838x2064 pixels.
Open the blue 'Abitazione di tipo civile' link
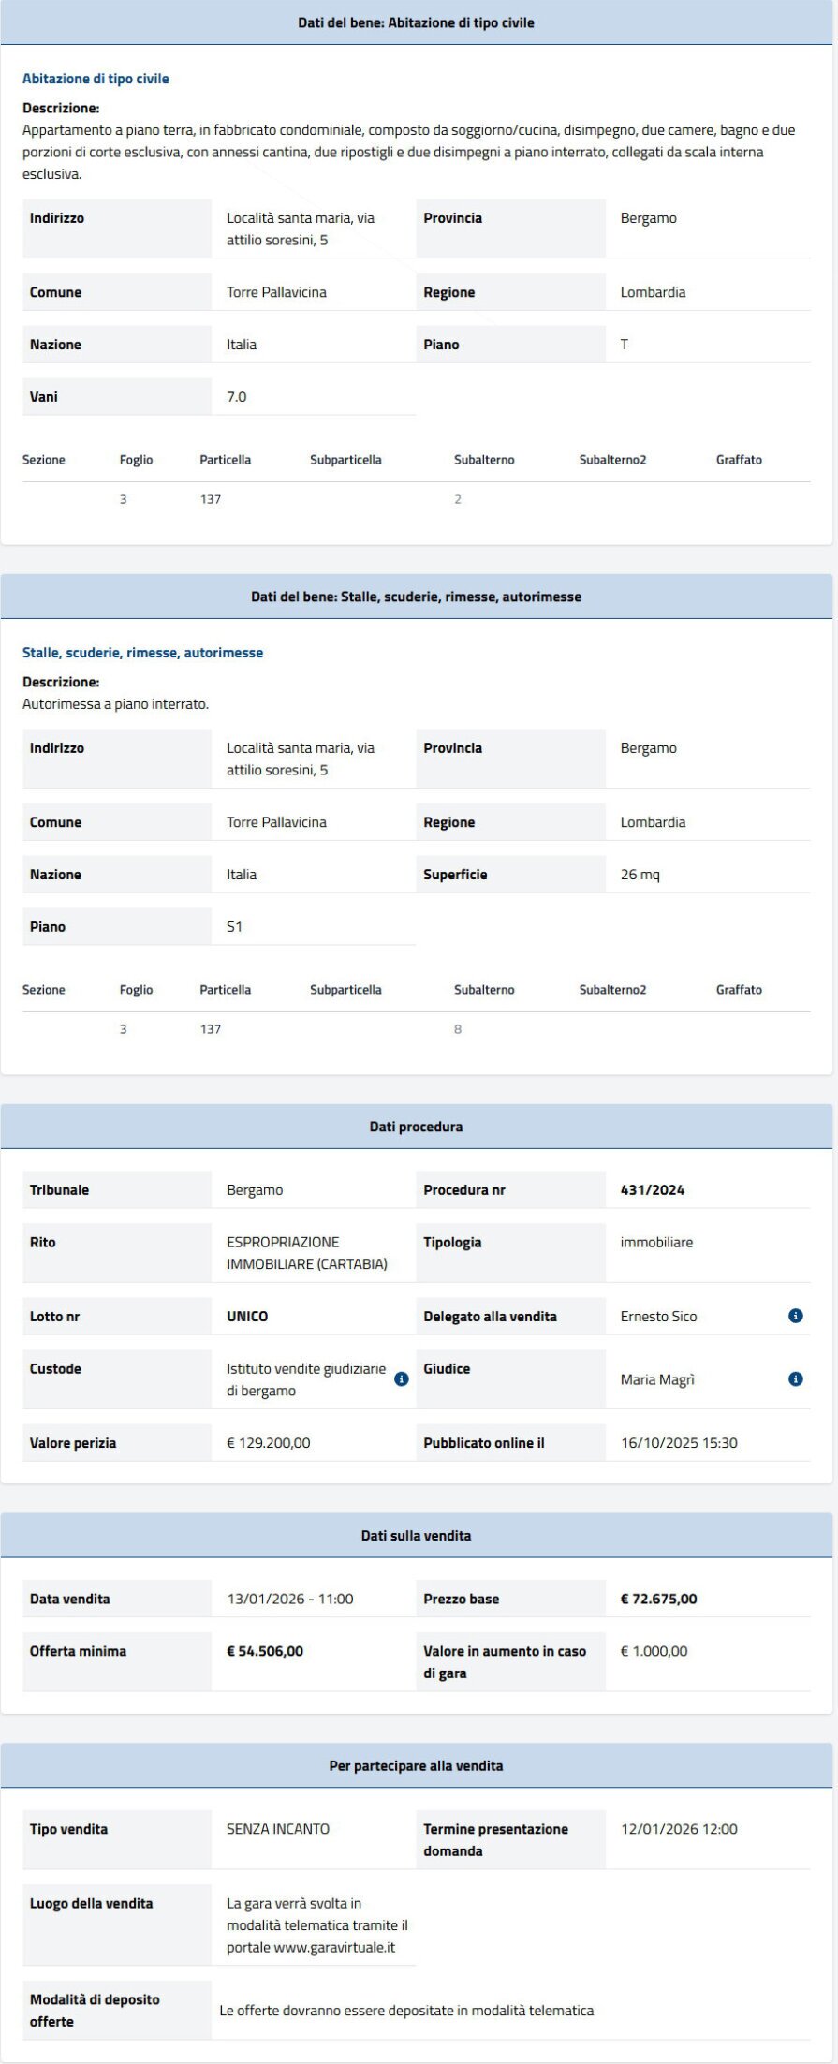coord(96,79)
